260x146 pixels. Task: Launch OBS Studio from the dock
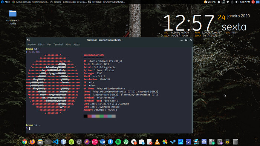click(x=79, y=142)
